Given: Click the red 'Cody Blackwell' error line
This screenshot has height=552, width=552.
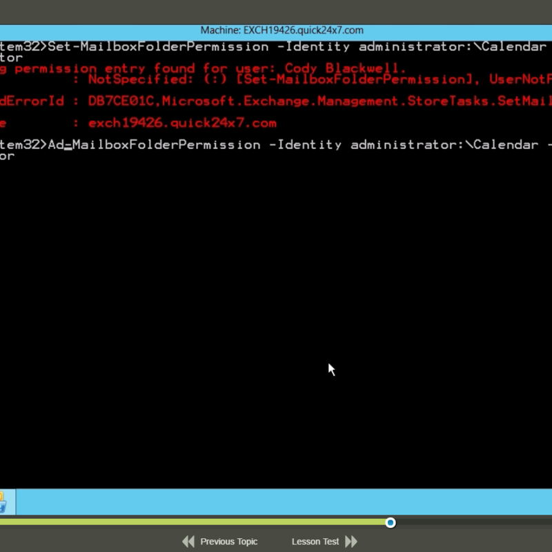Looking at the screenshot, I should tap(203, 68).
